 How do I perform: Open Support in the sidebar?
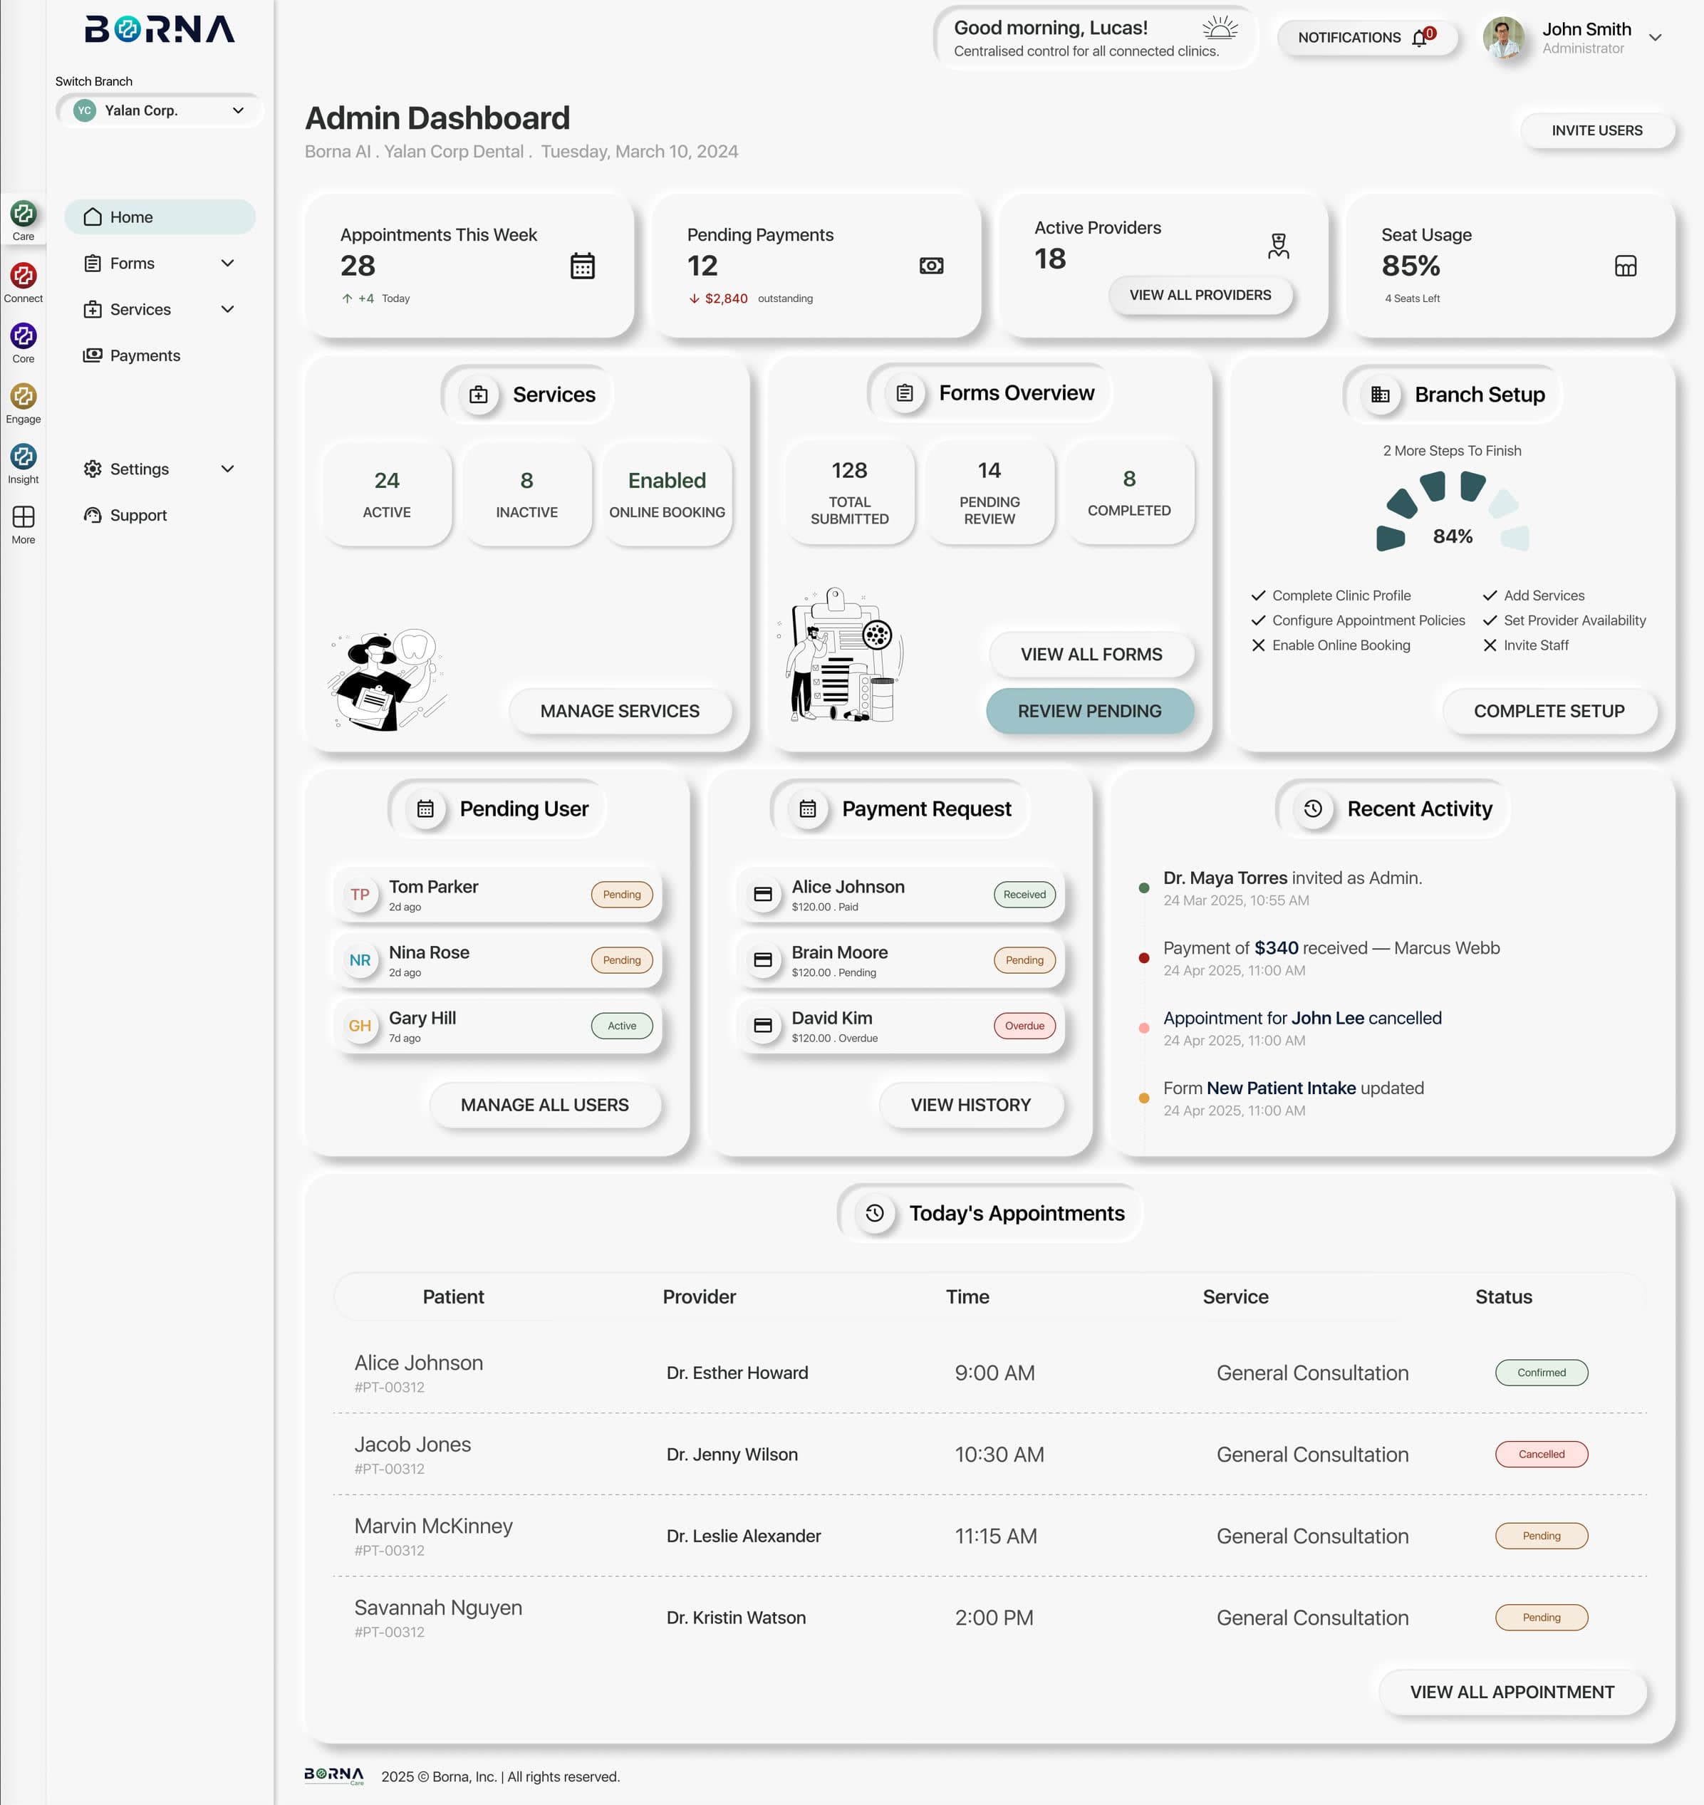[125, 516]
